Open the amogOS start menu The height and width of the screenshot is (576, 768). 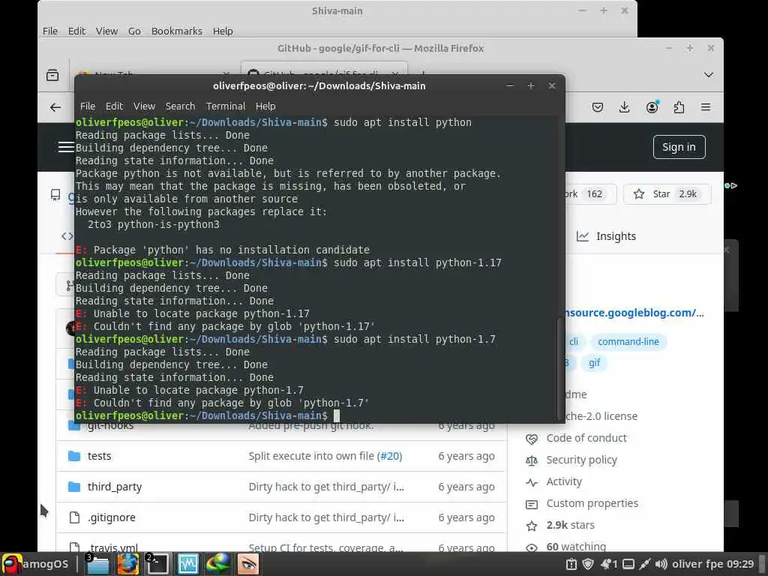pyautogui.click(x=35, y=564)
